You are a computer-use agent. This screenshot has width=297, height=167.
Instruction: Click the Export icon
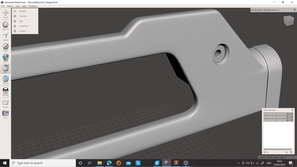(6, 103)
